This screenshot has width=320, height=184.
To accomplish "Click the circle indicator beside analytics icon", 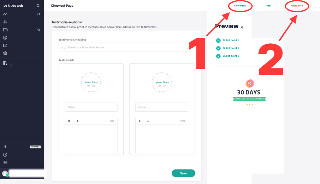I will pyautogui.click(x=38, y=14).
